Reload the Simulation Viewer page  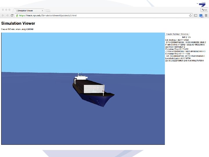point(12,15)
